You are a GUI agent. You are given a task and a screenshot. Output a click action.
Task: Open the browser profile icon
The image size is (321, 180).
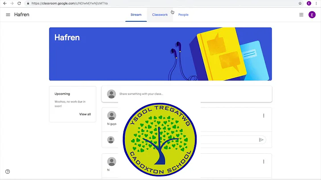pyautogui.click(x=309, y=3)
